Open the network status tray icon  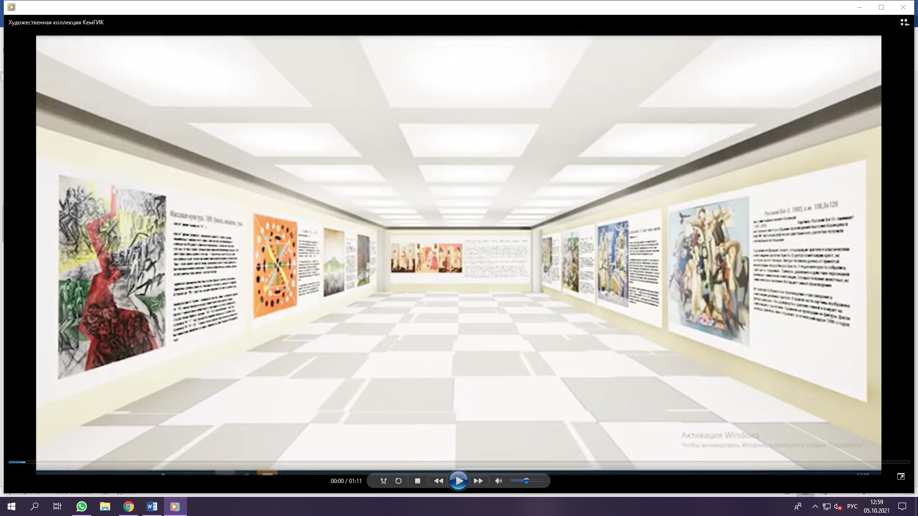827,506
